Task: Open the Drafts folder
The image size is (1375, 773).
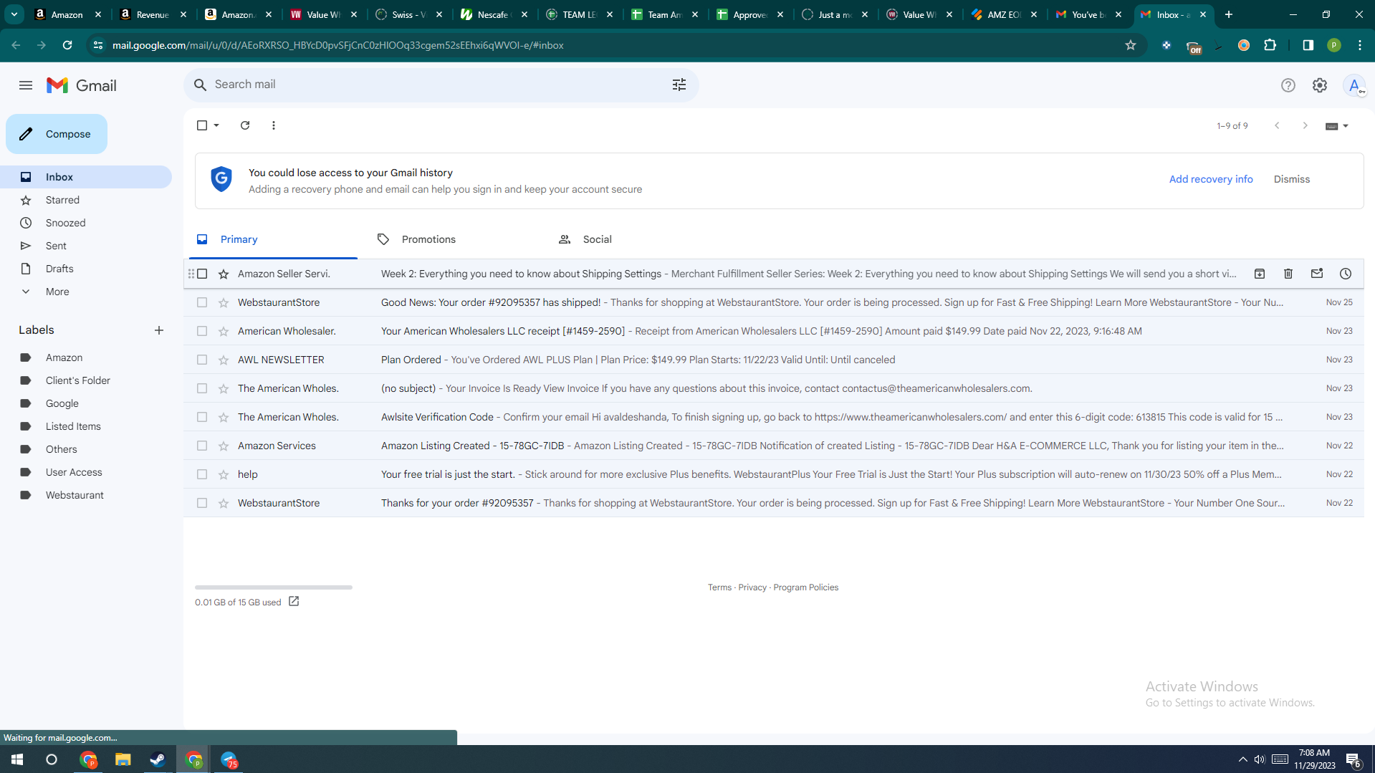Action: pyautogui.click(x=86, y=269)
